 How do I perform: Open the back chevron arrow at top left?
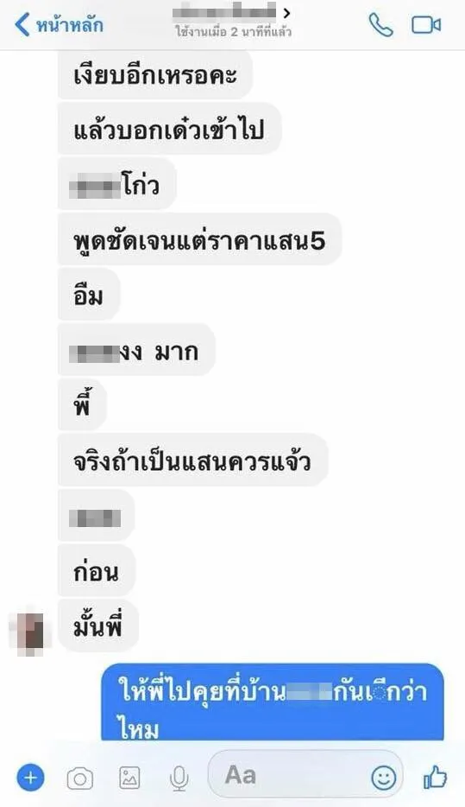pos(22,25)
